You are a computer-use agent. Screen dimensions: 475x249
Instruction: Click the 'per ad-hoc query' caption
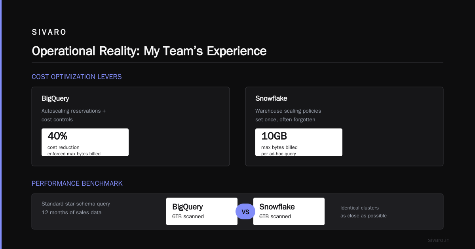[x=279, y=154]
